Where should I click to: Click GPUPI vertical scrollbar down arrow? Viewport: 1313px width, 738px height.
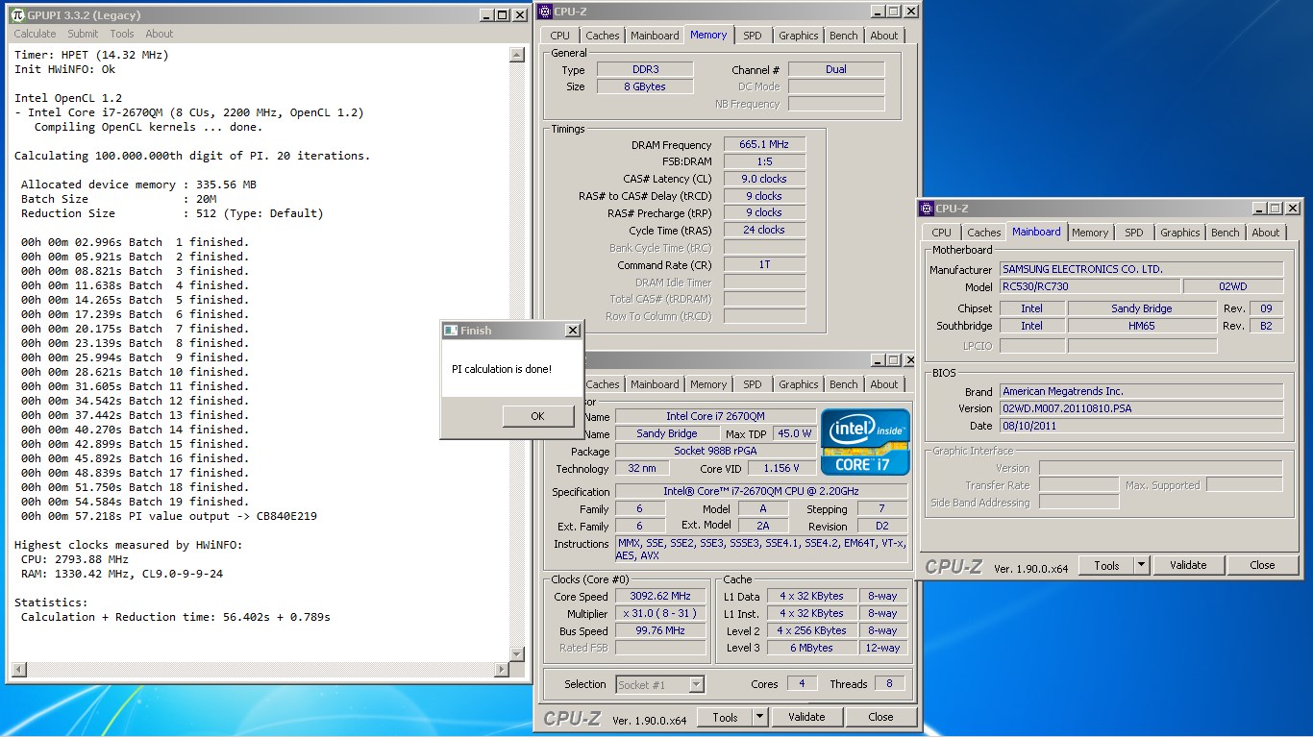pos(517,653)
